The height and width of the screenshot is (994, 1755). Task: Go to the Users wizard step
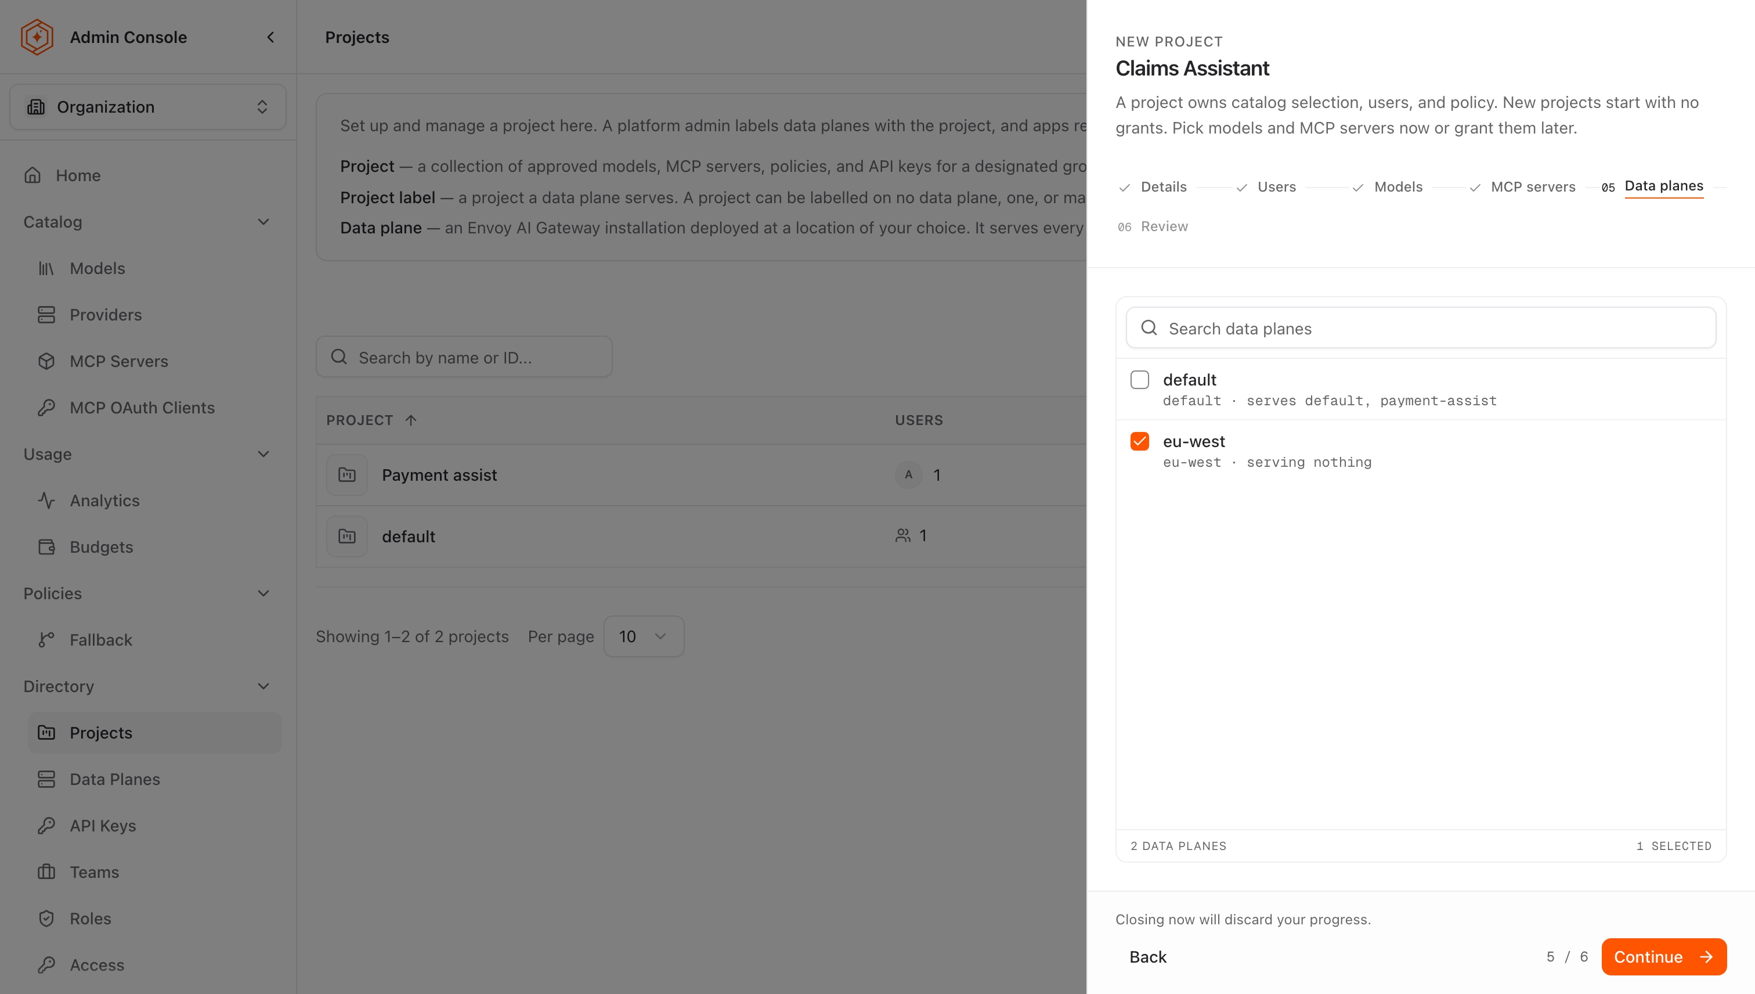point(1265,187)
